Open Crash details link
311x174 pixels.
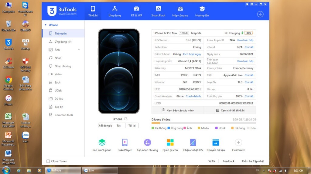[x=193, y=96]
